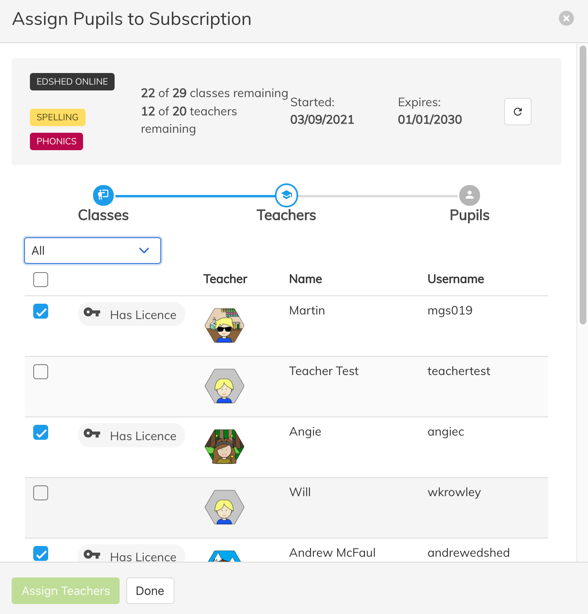The height and width of the screenshot is (614, 588).
Task: Click Teacher Test's grey avatar
Action: coord(224,386)
